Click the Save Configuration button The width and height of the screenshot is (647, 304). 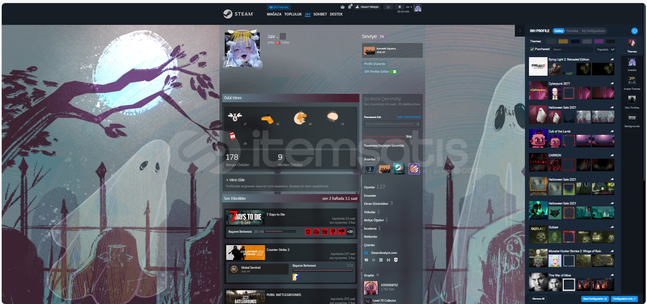point(595,299)
